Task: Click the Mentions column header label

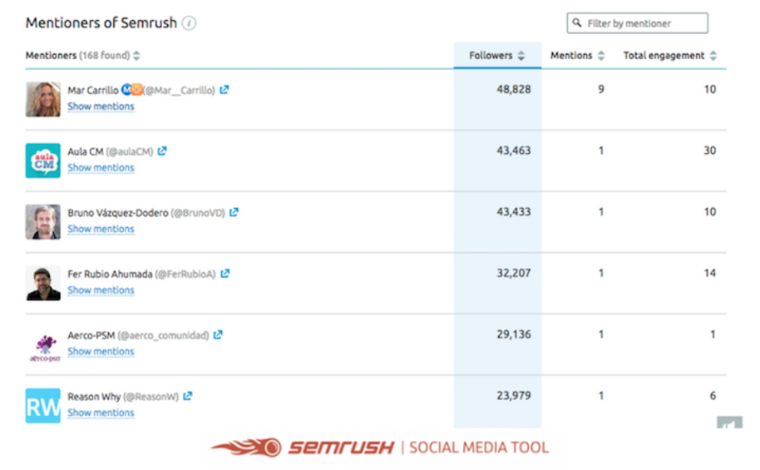Action: (571, 55)
